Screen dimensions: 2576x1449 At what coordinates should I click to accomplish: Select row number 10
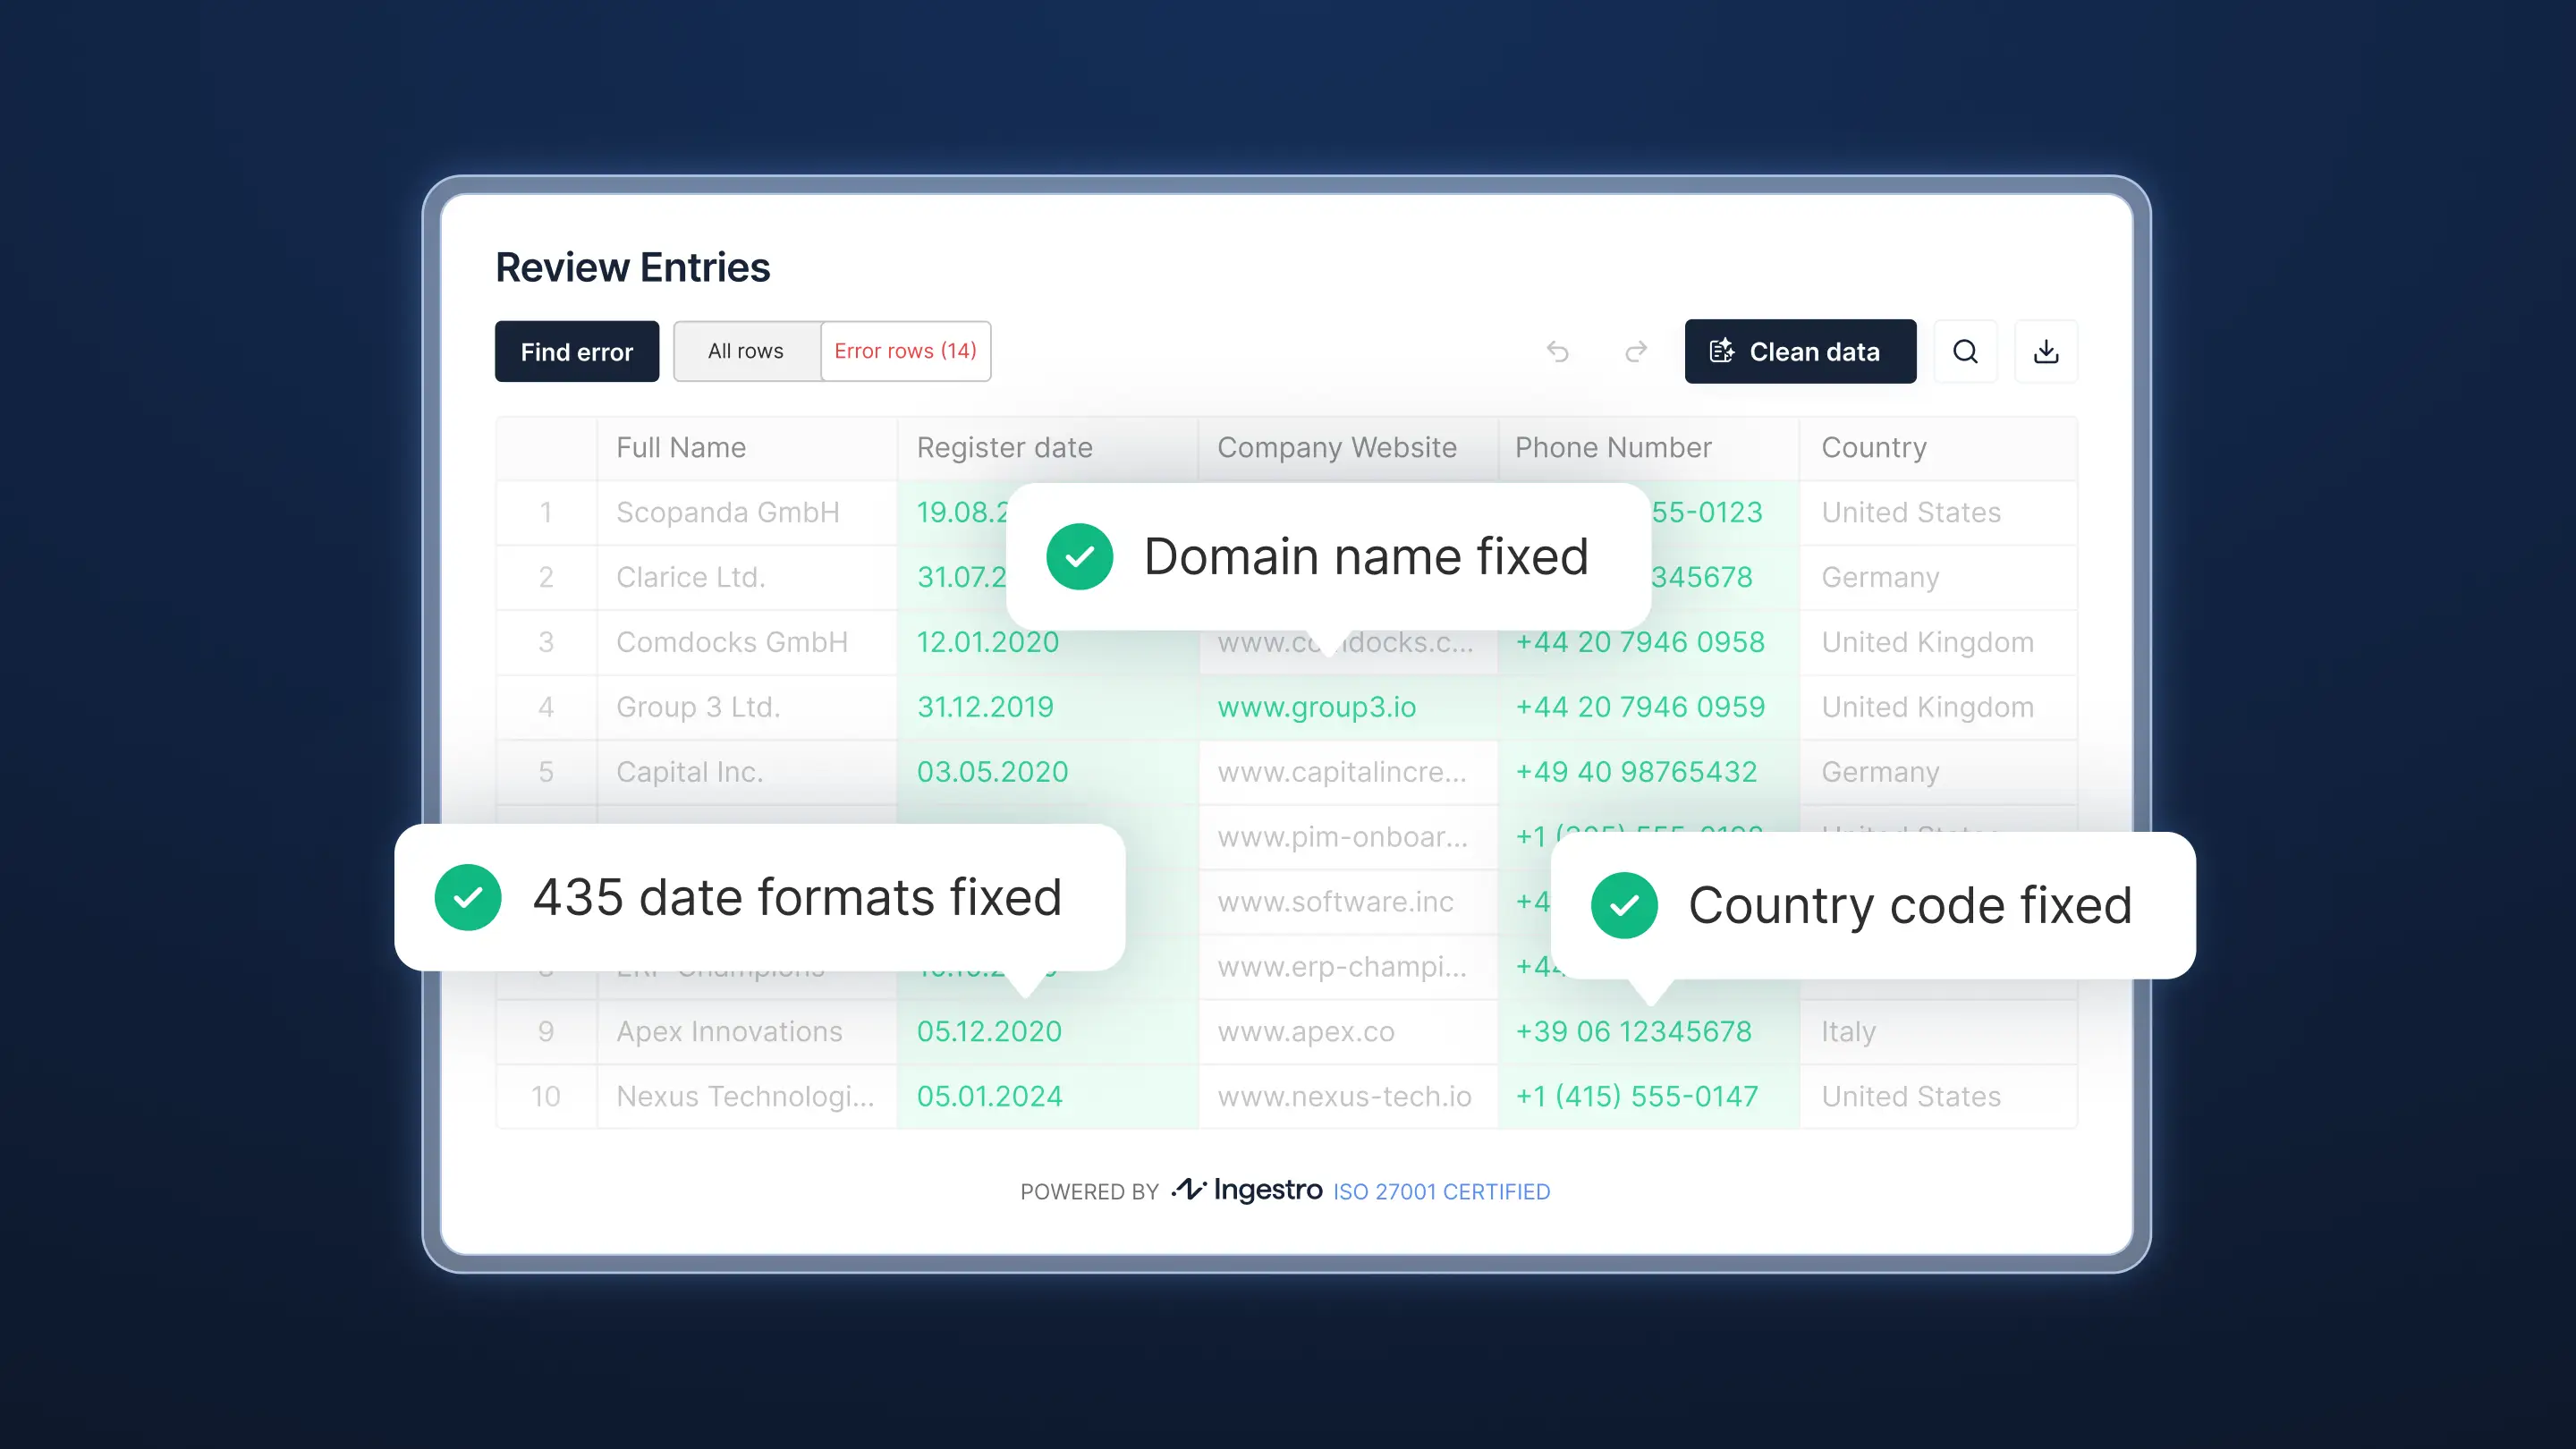coord(546,1097)
